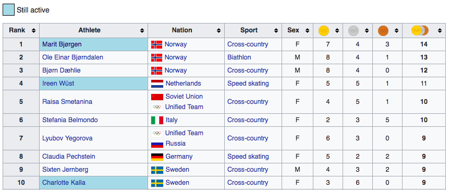Click the Italy flag icon

(157, 120)
